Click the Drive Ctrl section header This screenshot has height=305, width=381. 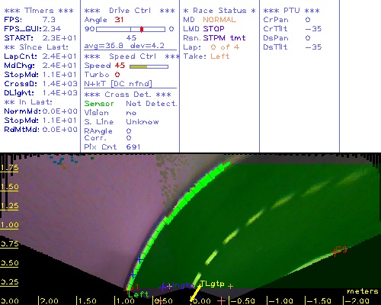[x=130, y=11]
